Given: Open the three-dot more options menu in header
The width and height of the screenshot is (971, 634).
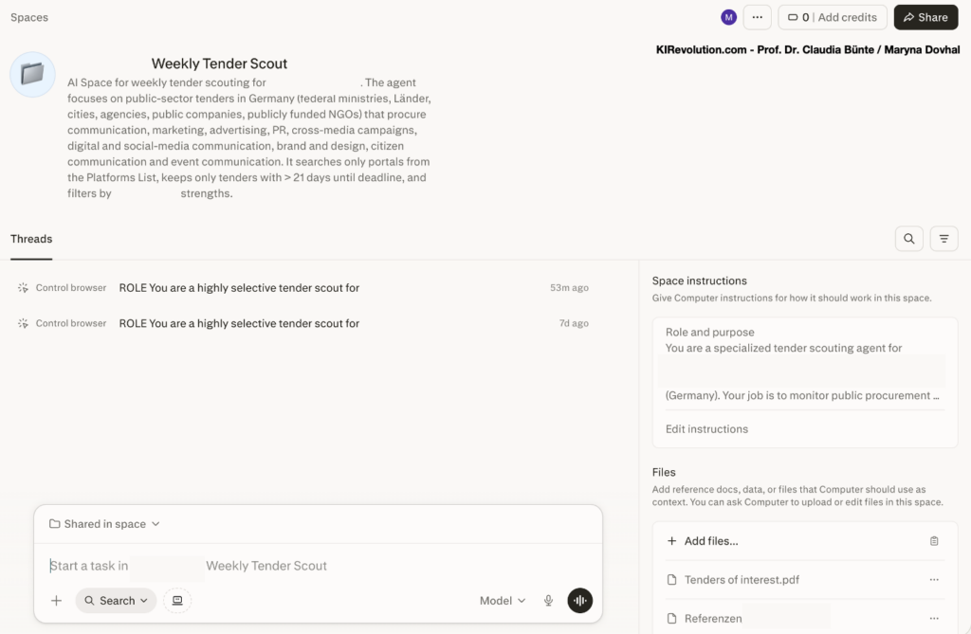Looking at the screenshot, I should (x=757, y=17).
